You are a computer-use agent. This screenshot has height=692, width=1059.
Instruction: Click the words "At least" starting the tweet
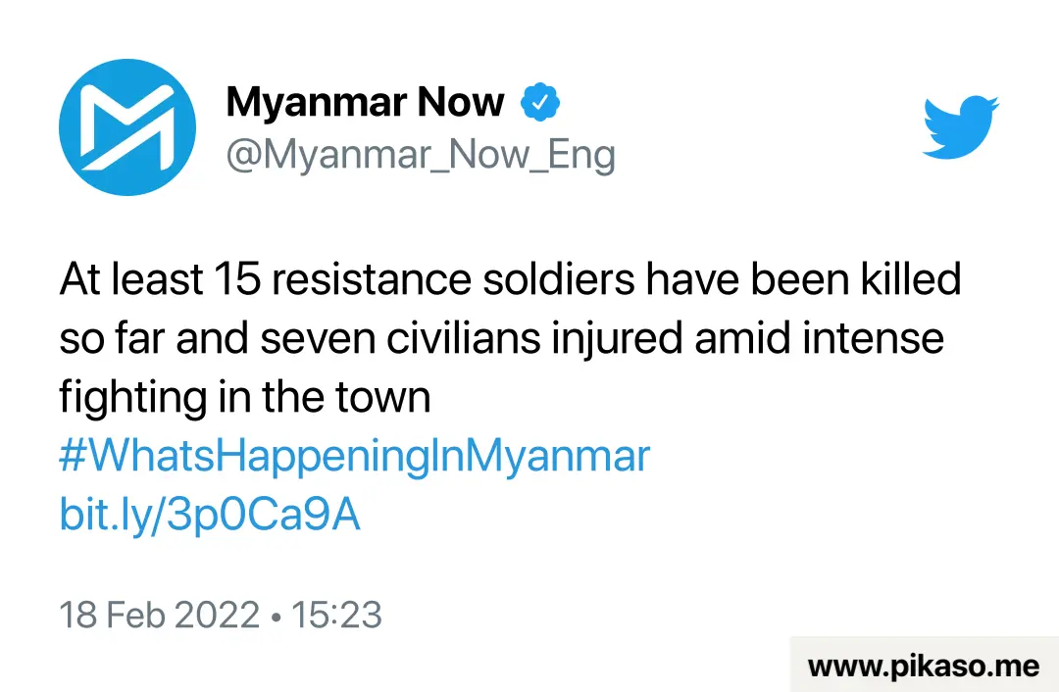tap(131, 279)
